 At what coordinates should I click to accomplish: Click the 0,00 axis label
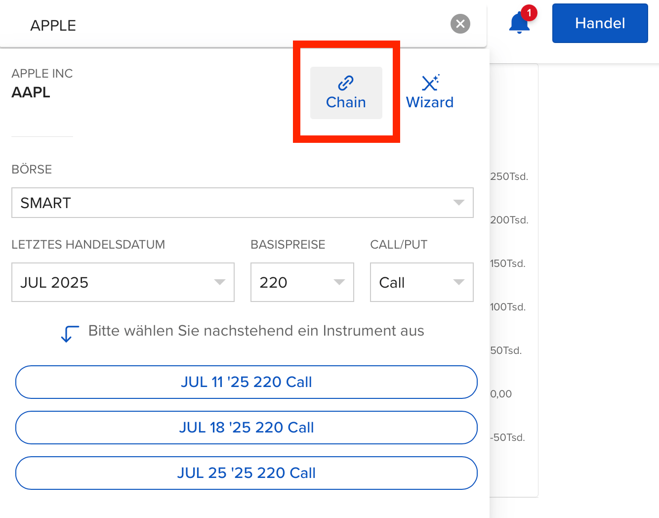[501, 394]
